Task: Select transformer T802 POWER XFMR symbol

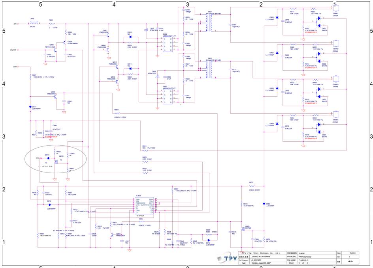Action: coord(209,69)
